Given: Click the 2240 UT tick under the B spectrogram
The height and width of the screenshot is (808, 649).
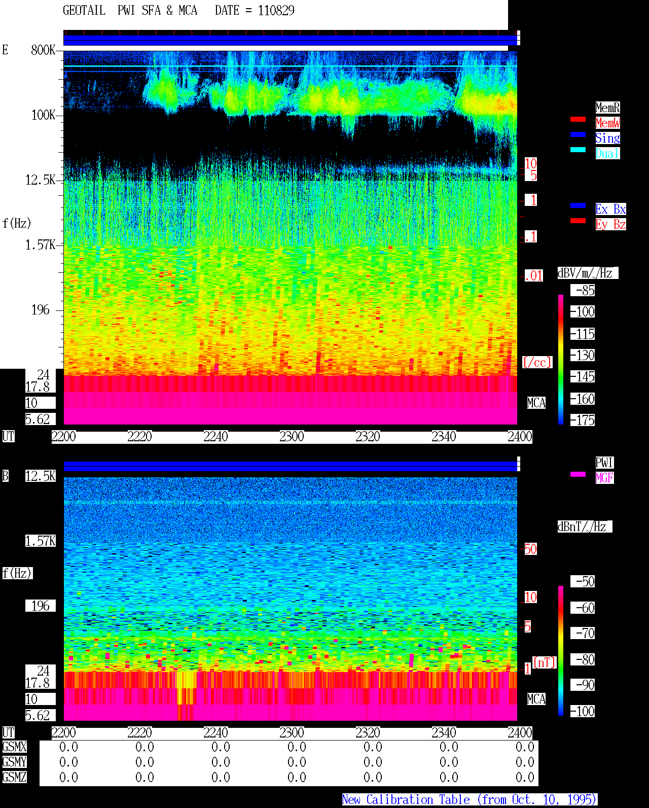Looking at the screenshot, I should tap(215, 733).
